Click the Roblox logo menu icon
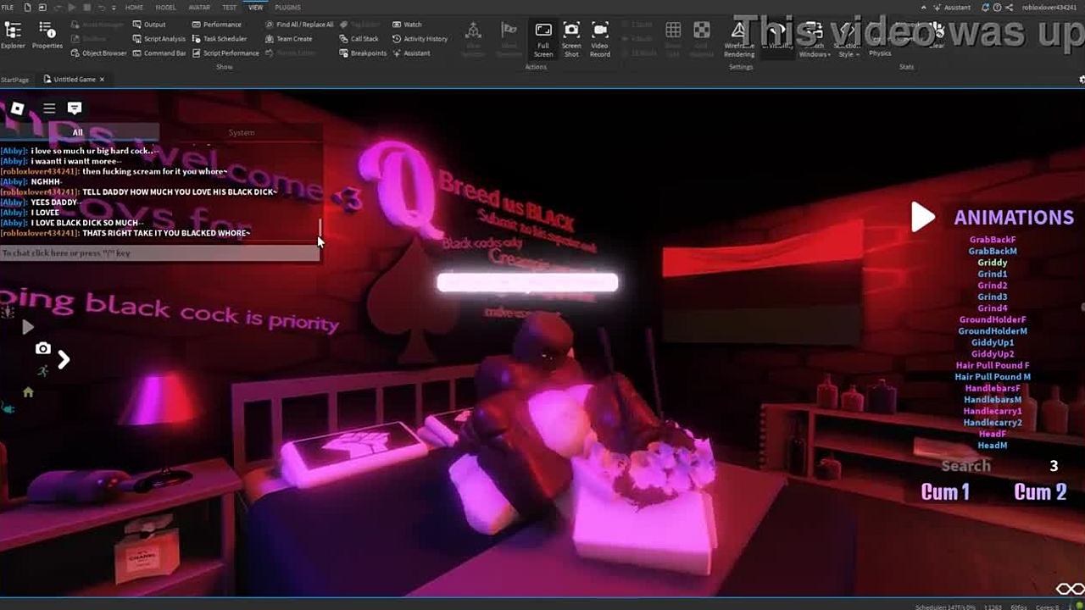 pyautogui.click(x=17, y=108)
